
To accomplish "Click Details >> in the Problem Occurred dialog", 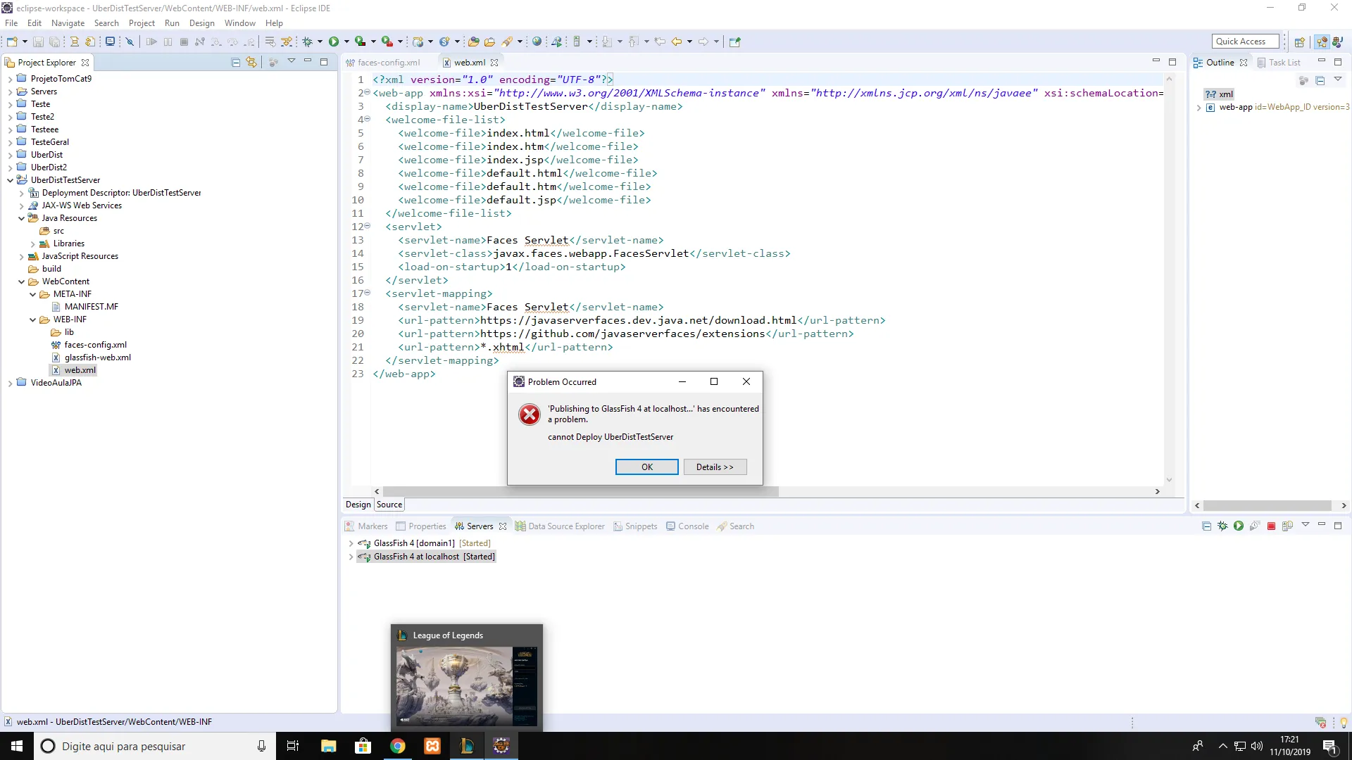I will tap(715, 467).
